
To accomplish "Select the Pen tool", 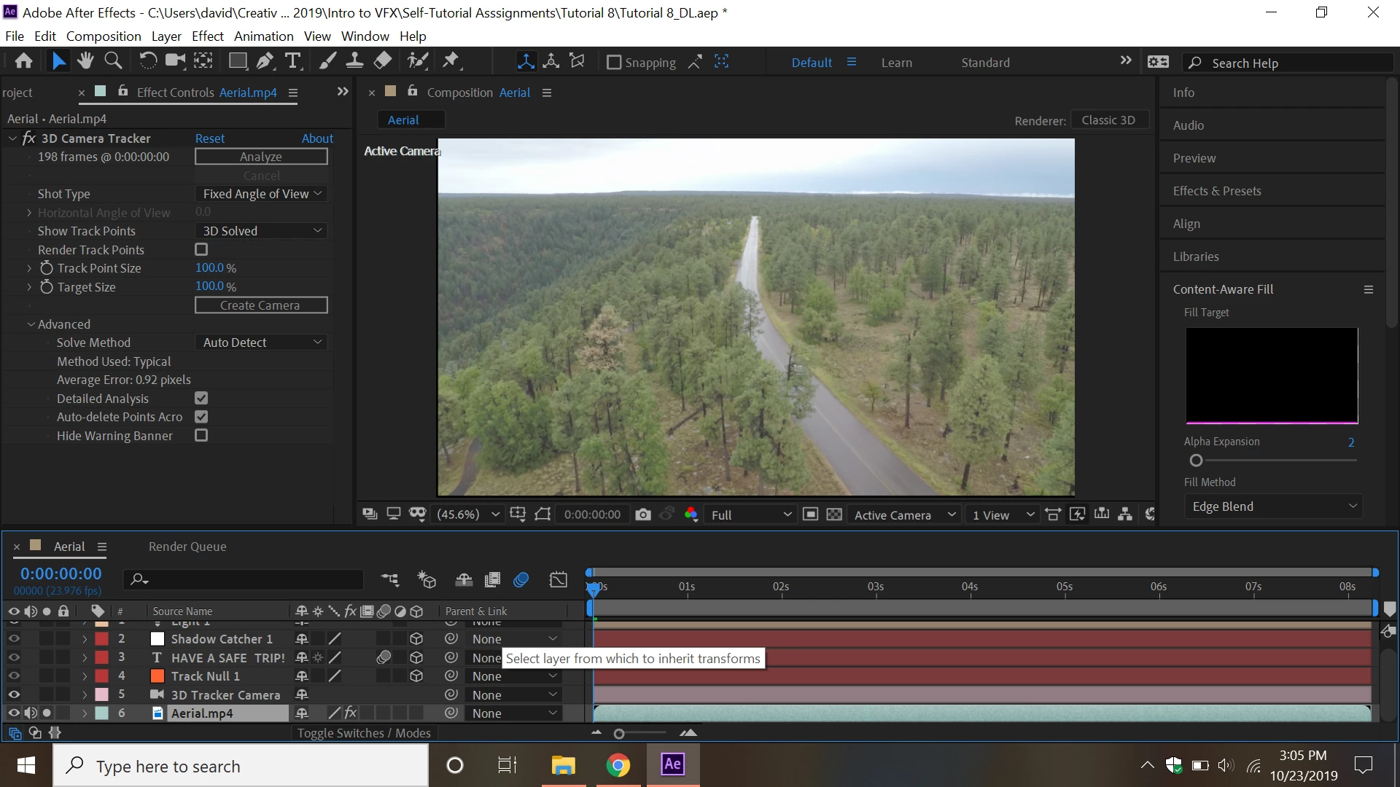I will point(265,61).
